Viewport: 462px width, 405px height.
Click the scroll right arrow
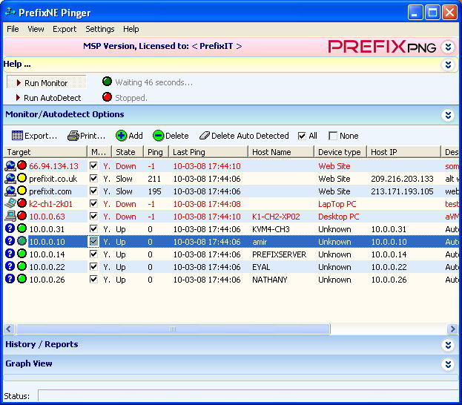[x=452, y=329]
